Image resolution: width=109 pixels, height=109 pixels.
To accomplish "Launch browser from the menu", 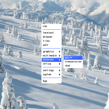I will click(x=52, y=37).
